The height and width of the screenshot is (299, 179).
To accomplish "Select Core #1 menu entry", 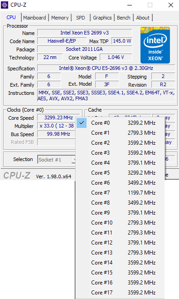I will click(x=120, y=133).
